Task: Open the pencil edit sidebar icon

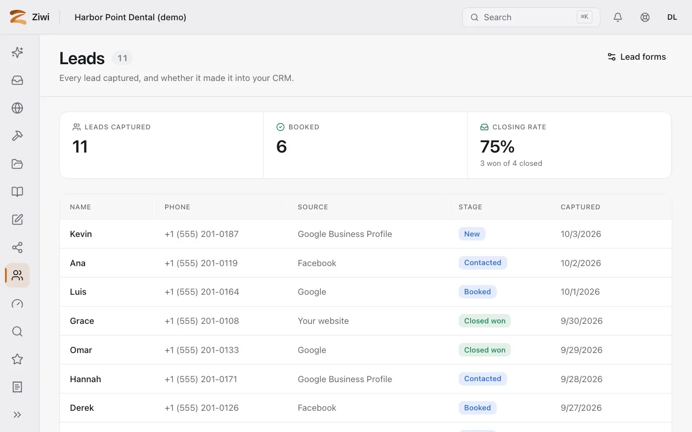Action: [x=17, y=220]
